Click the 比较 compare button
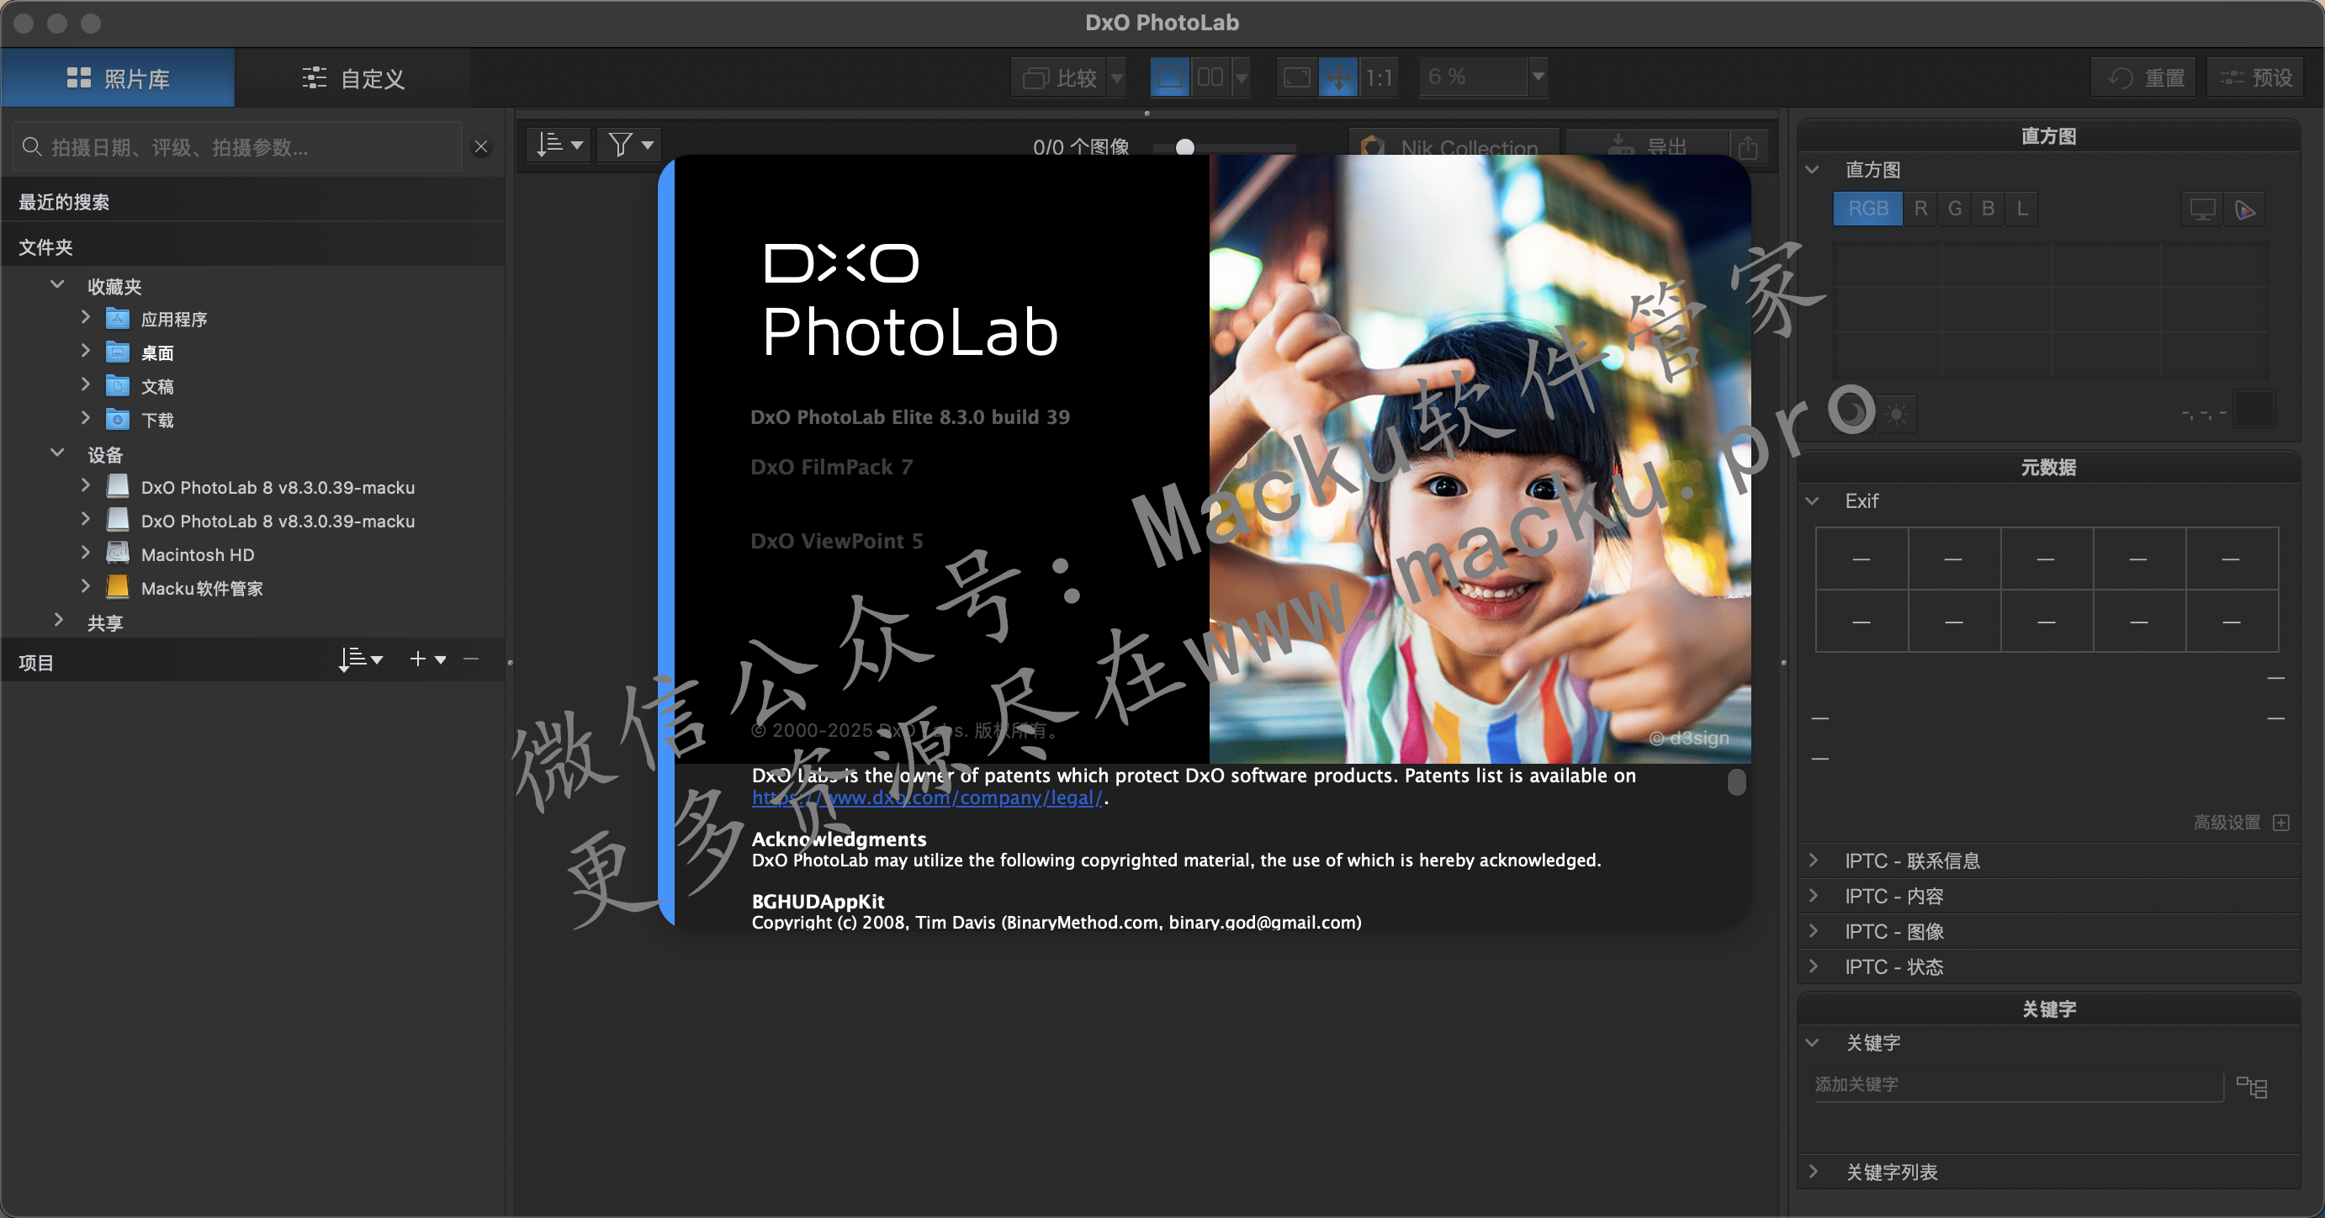Screen dimensions: 2325x1218 1060,77
